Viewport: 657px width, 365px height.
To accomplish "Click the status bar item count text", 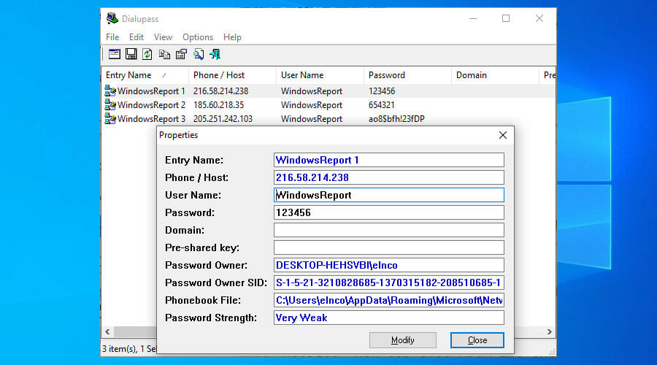I will (129, 349).
